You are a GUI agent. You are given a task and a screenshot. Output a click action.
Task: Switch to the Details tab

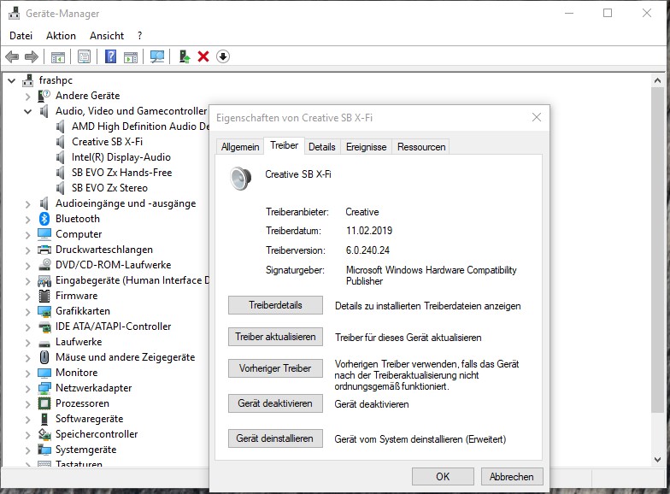pos(321,147)
